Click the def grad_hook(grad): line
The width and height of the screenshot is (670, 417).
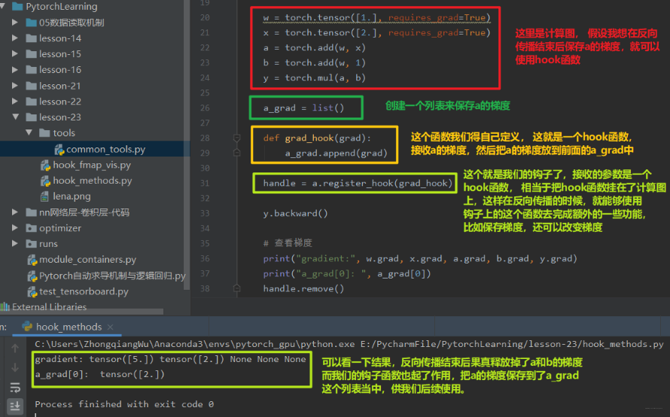click(317, 138)
